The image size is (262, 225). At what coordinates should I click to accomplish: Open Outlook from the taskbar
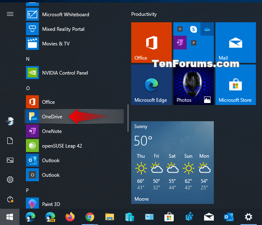229,217
